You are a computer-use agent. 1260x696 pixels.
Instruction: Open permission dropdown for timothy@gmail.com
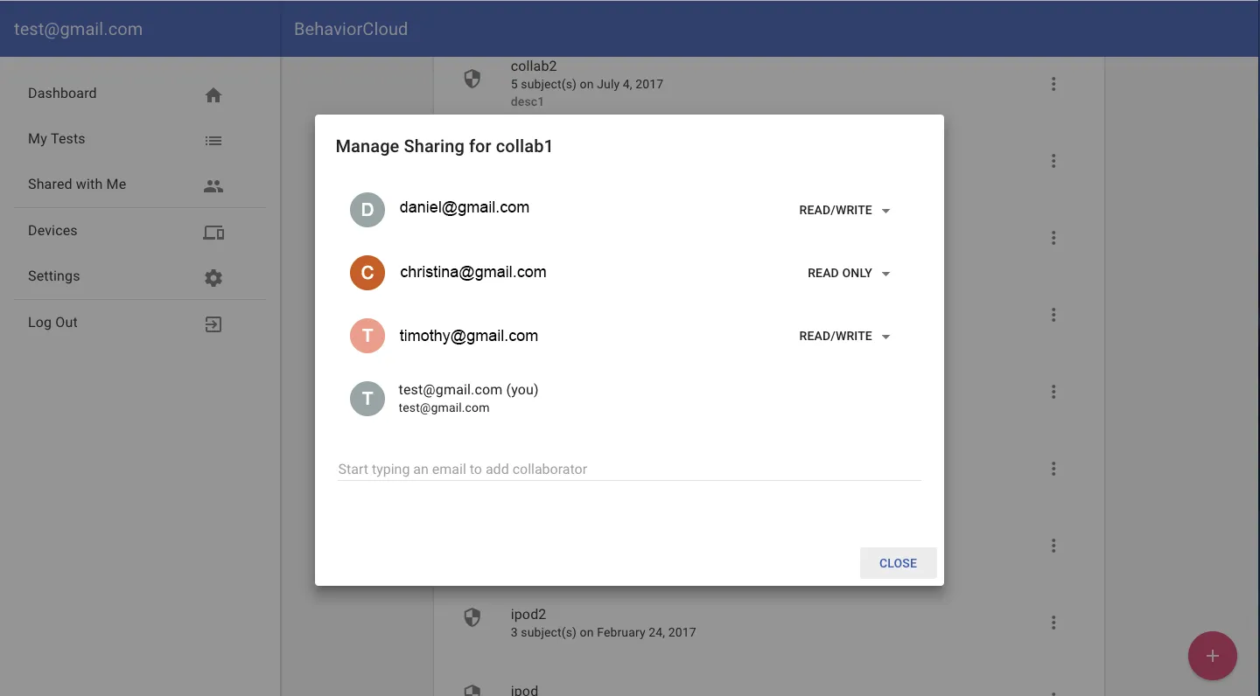point(845,336)
